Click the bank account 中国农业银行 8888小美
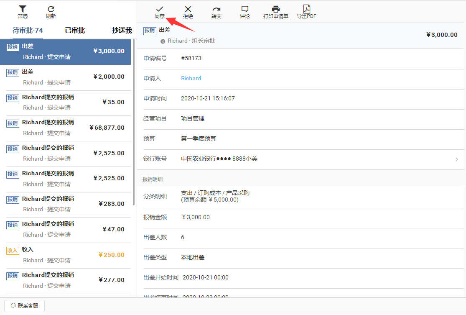466x315 pixels. click(x=219, y=159)
